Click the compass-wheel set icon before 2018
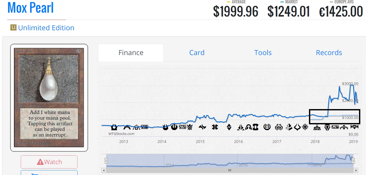The height and width of the screenshot is (175, 366). tap(305, 127)
